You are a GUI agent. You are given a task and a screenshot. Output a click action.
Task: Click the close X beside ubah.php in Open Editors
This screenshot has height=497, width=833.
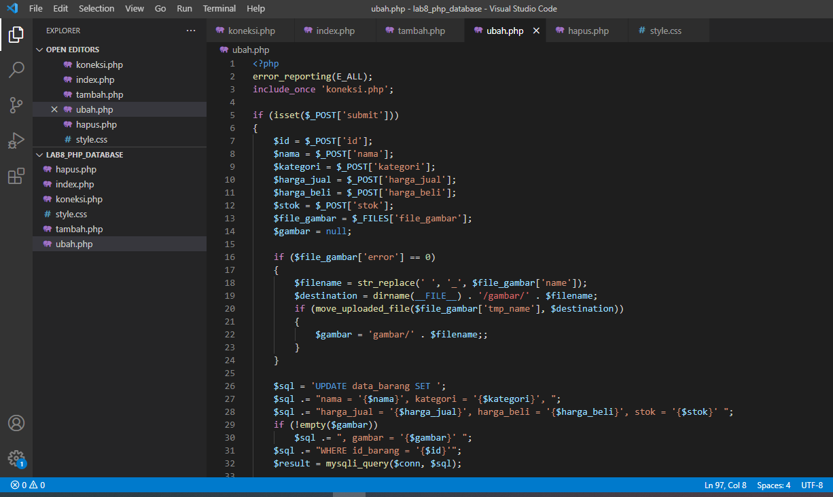click(x=54, y=109)
